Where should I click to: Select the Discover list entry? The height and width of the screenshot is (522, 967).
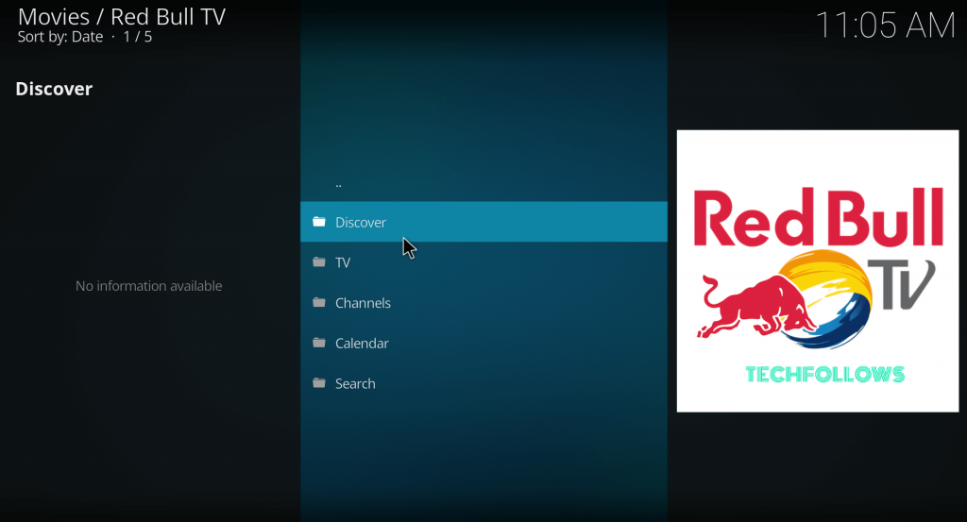pyautogui.click(x=483, y=222)
